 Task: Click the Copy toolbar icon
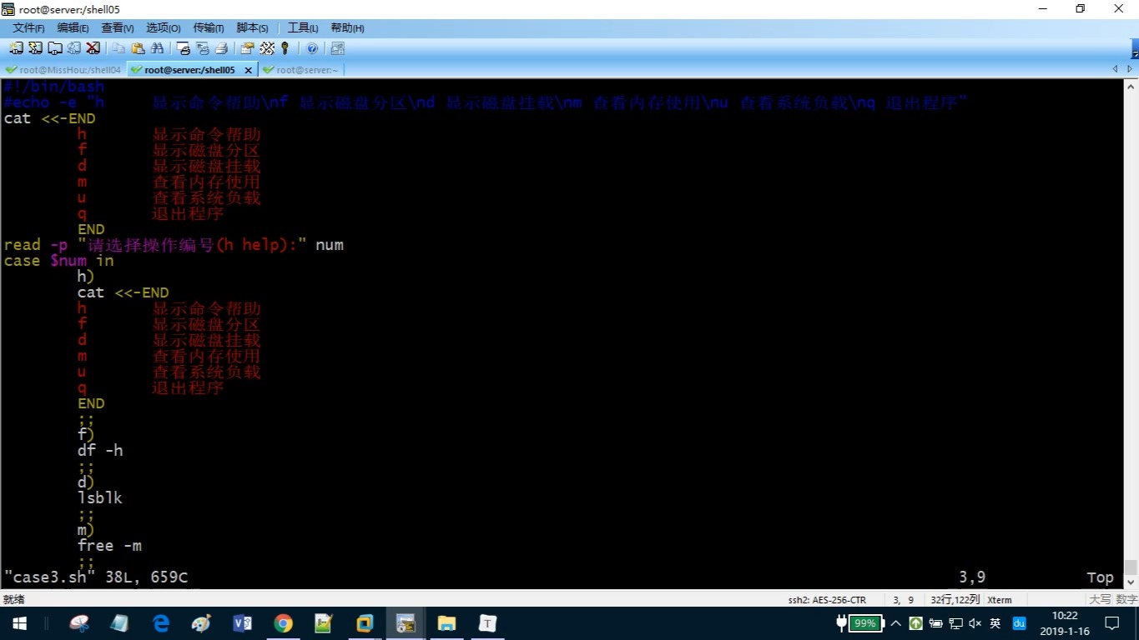[119, 48]
